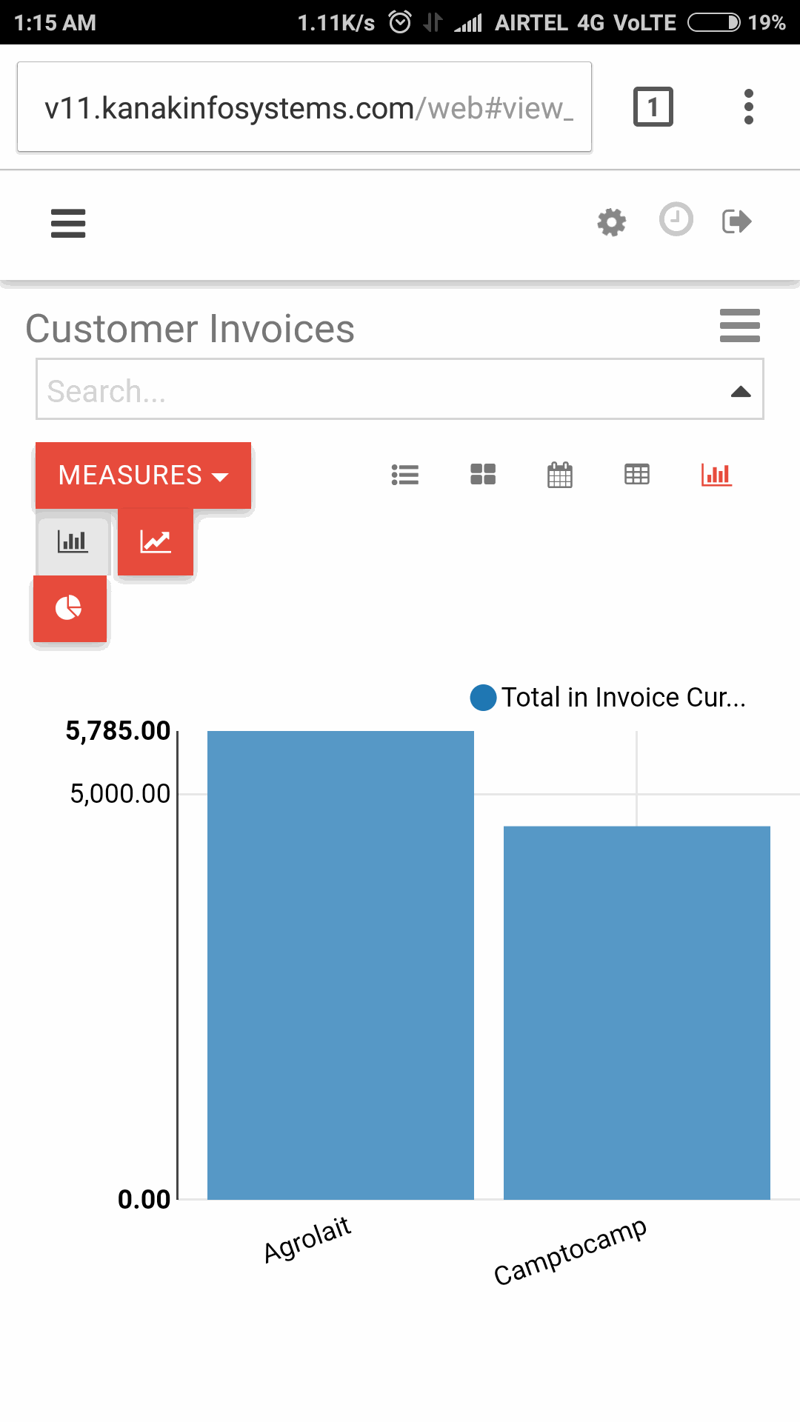Screen dimensions: 800x1422
Task: Open browser tab switcher showing 1
Action: (x=653, y=107)
